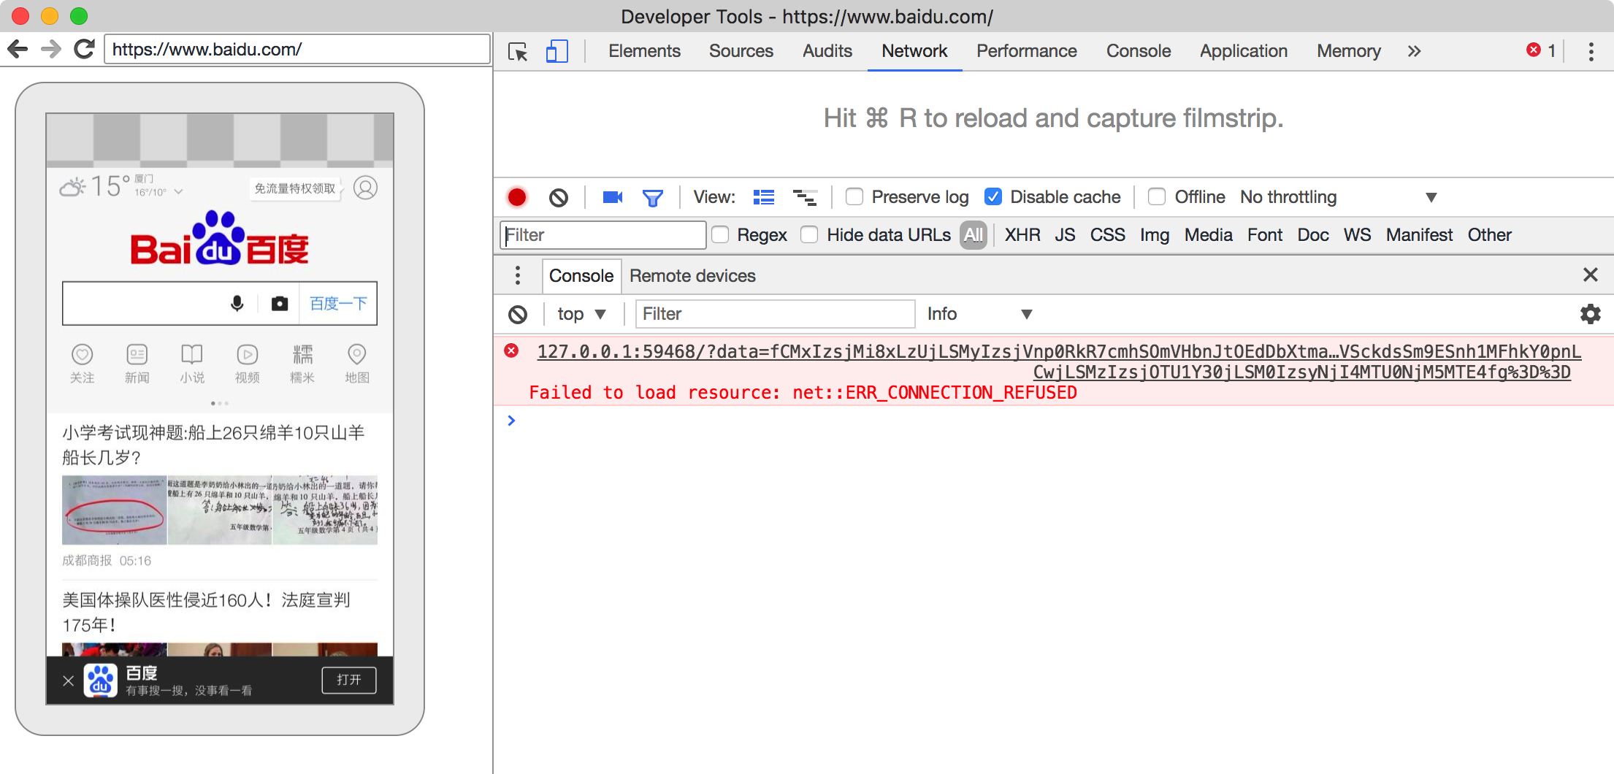This screenshot has width=1614, height=774.
Task: Open the Baidu user profile icon
Action: pyautogui.click(x=365, y=188)
